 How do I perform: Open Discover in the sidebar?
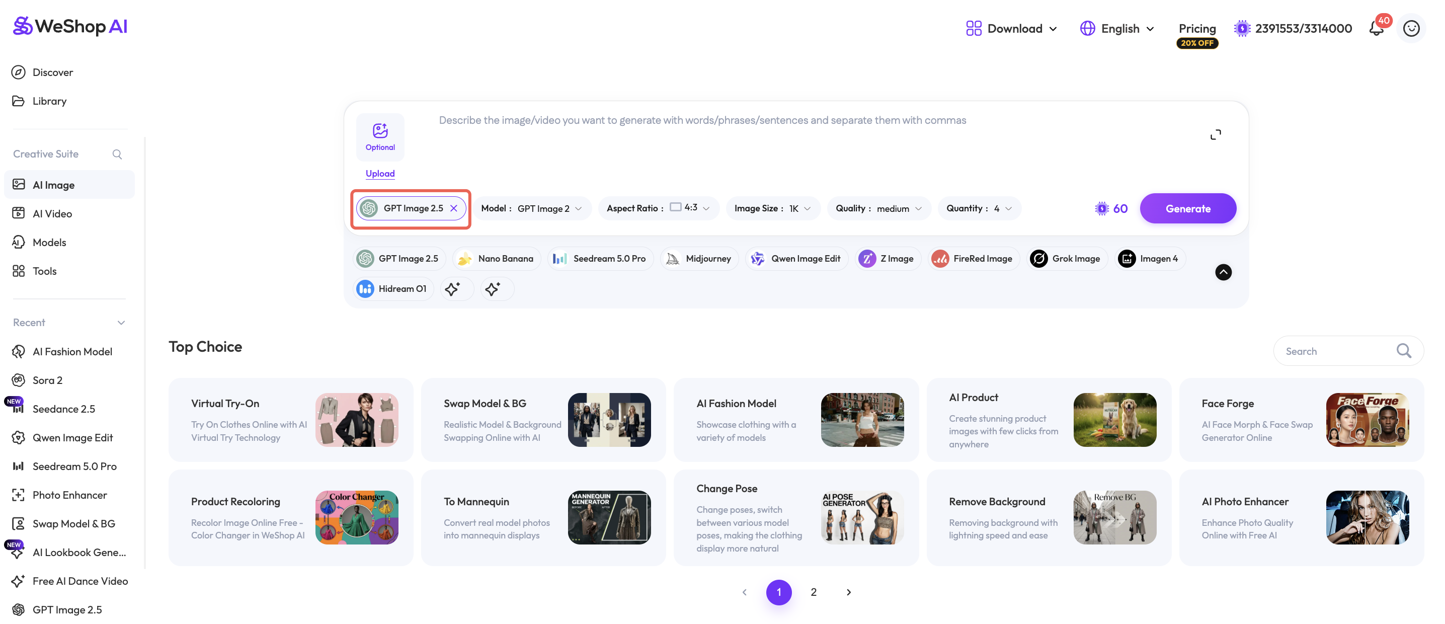pyautogui.click(x=53, y=72)
